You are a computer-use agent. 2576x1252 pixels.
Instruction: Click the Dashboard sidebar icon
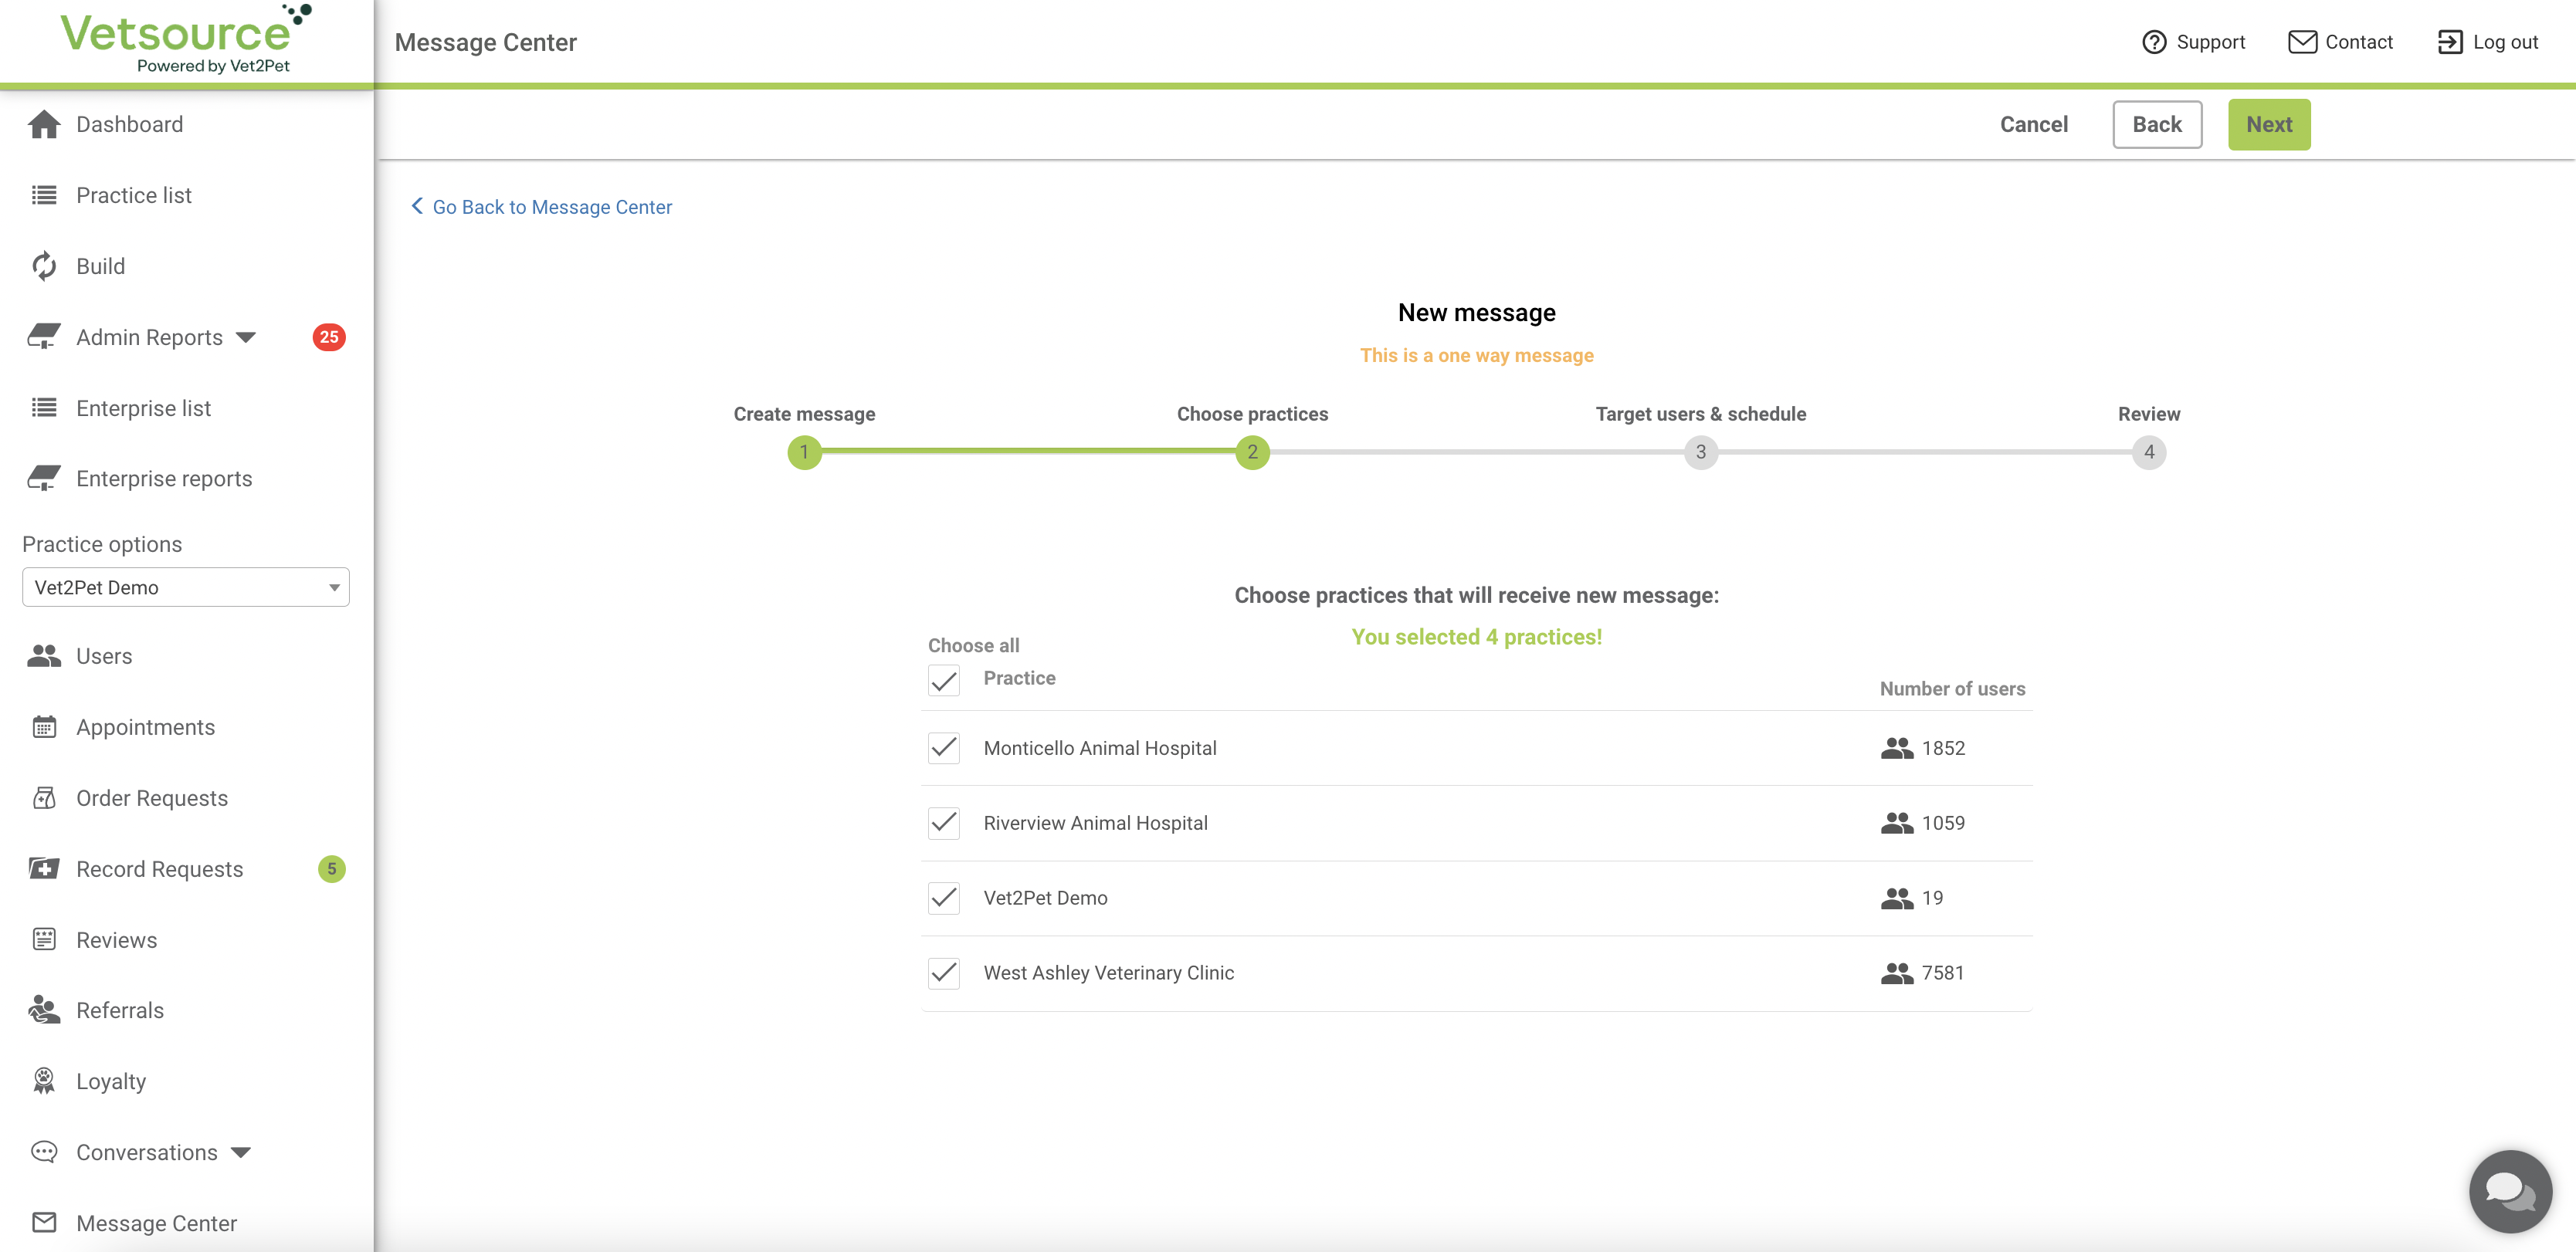pos(44,124)
